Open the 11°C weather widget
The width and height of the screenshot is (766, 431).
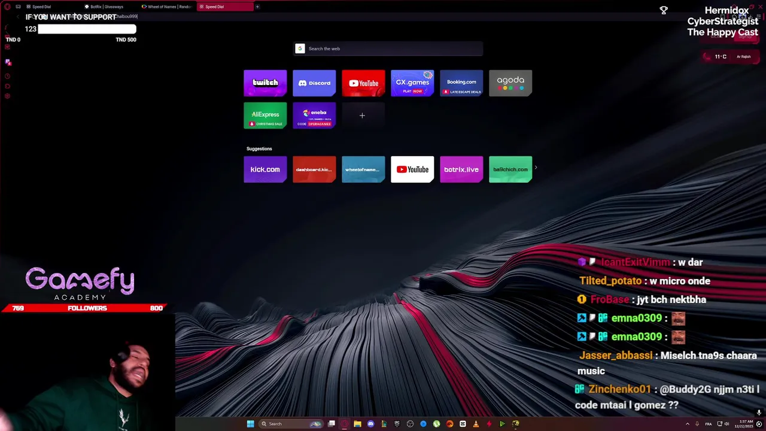[x=731, y=56]
